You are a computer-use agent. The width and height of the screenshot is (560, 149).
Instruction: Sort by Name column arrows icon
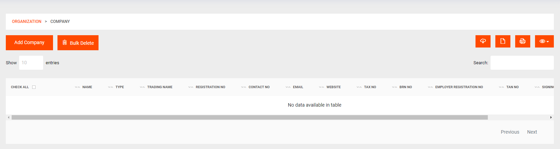point(77,87)
